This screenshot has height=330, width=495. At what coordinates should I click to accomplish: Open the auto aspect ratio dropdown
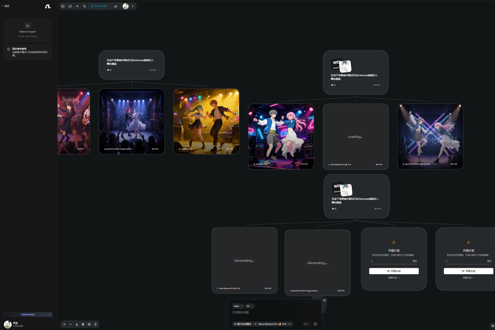238,306
